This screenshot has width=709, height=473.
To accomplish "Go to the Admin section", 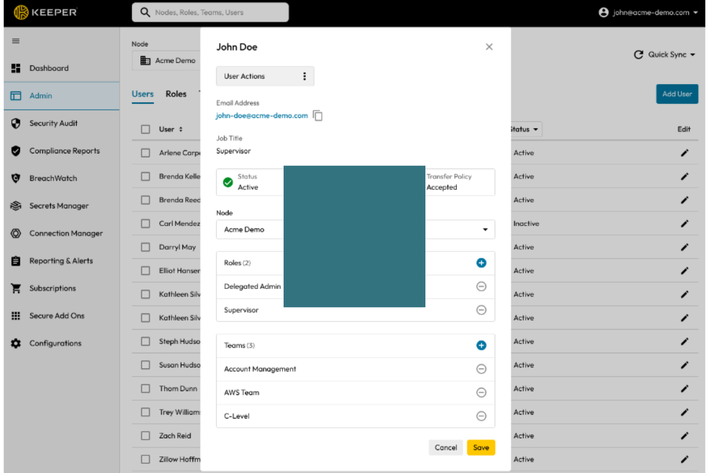I will [62, 96].
